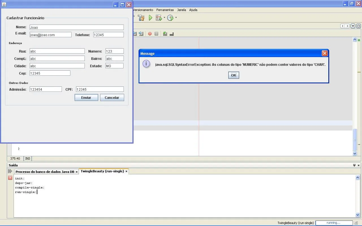
Task: Open the Janela menu
Action: (182, 10)
